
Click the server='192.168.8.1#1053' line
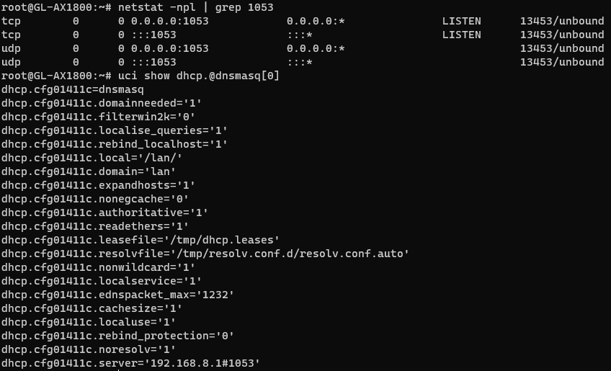click(130, 363)
